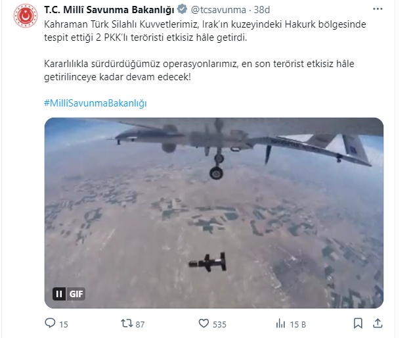
Task: Click the 15 B views count
Action: click(298, 324)
